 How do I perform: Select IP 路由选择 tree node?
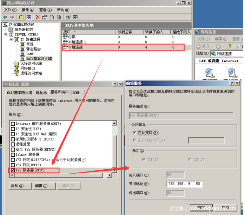coord(30,39)
